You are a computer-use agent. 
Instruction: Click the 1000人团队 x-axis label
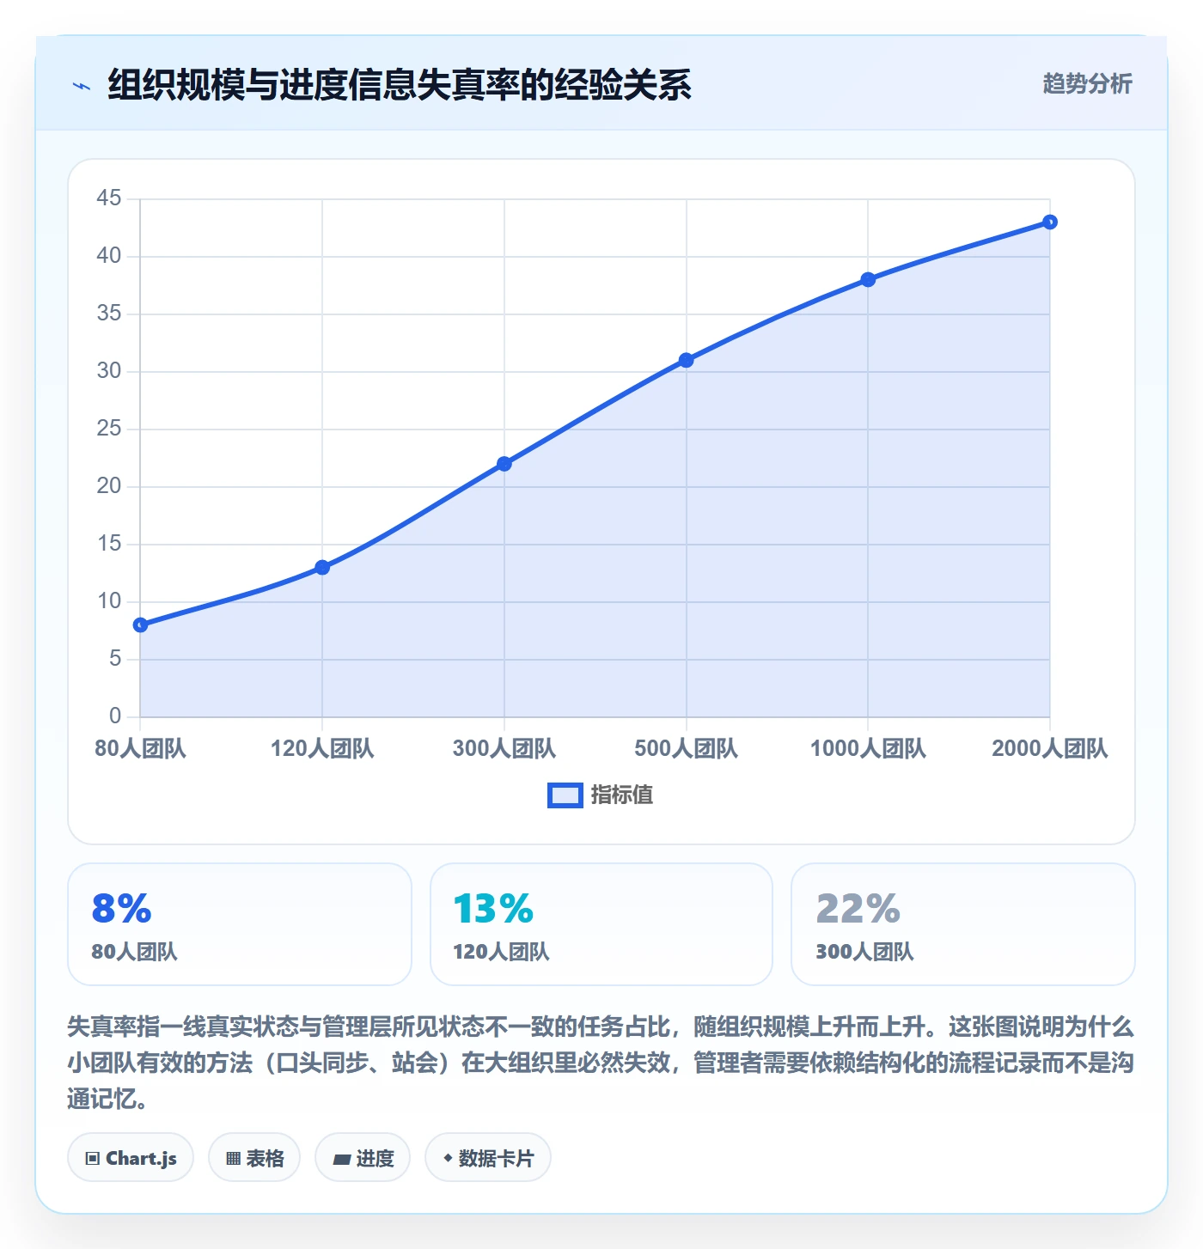coord(868,748)
